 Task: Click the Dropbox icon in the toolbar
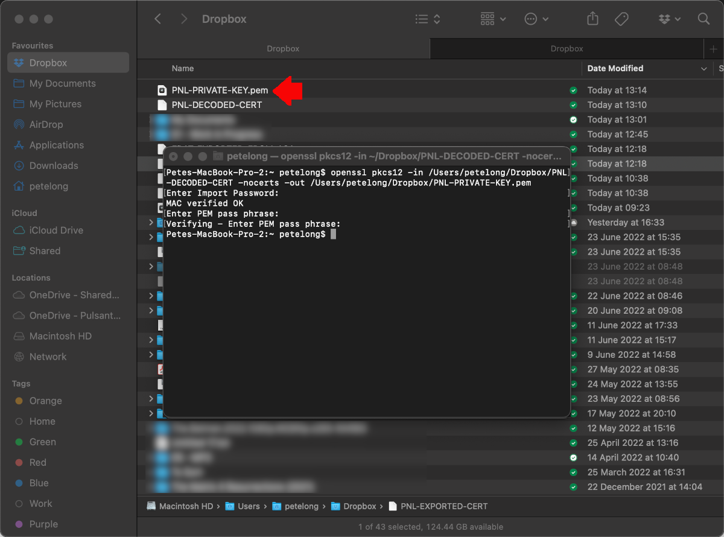665,19
